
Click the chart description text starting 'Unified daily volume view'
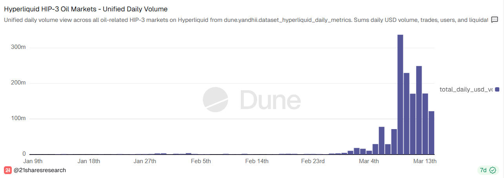[x=246, y=20]
